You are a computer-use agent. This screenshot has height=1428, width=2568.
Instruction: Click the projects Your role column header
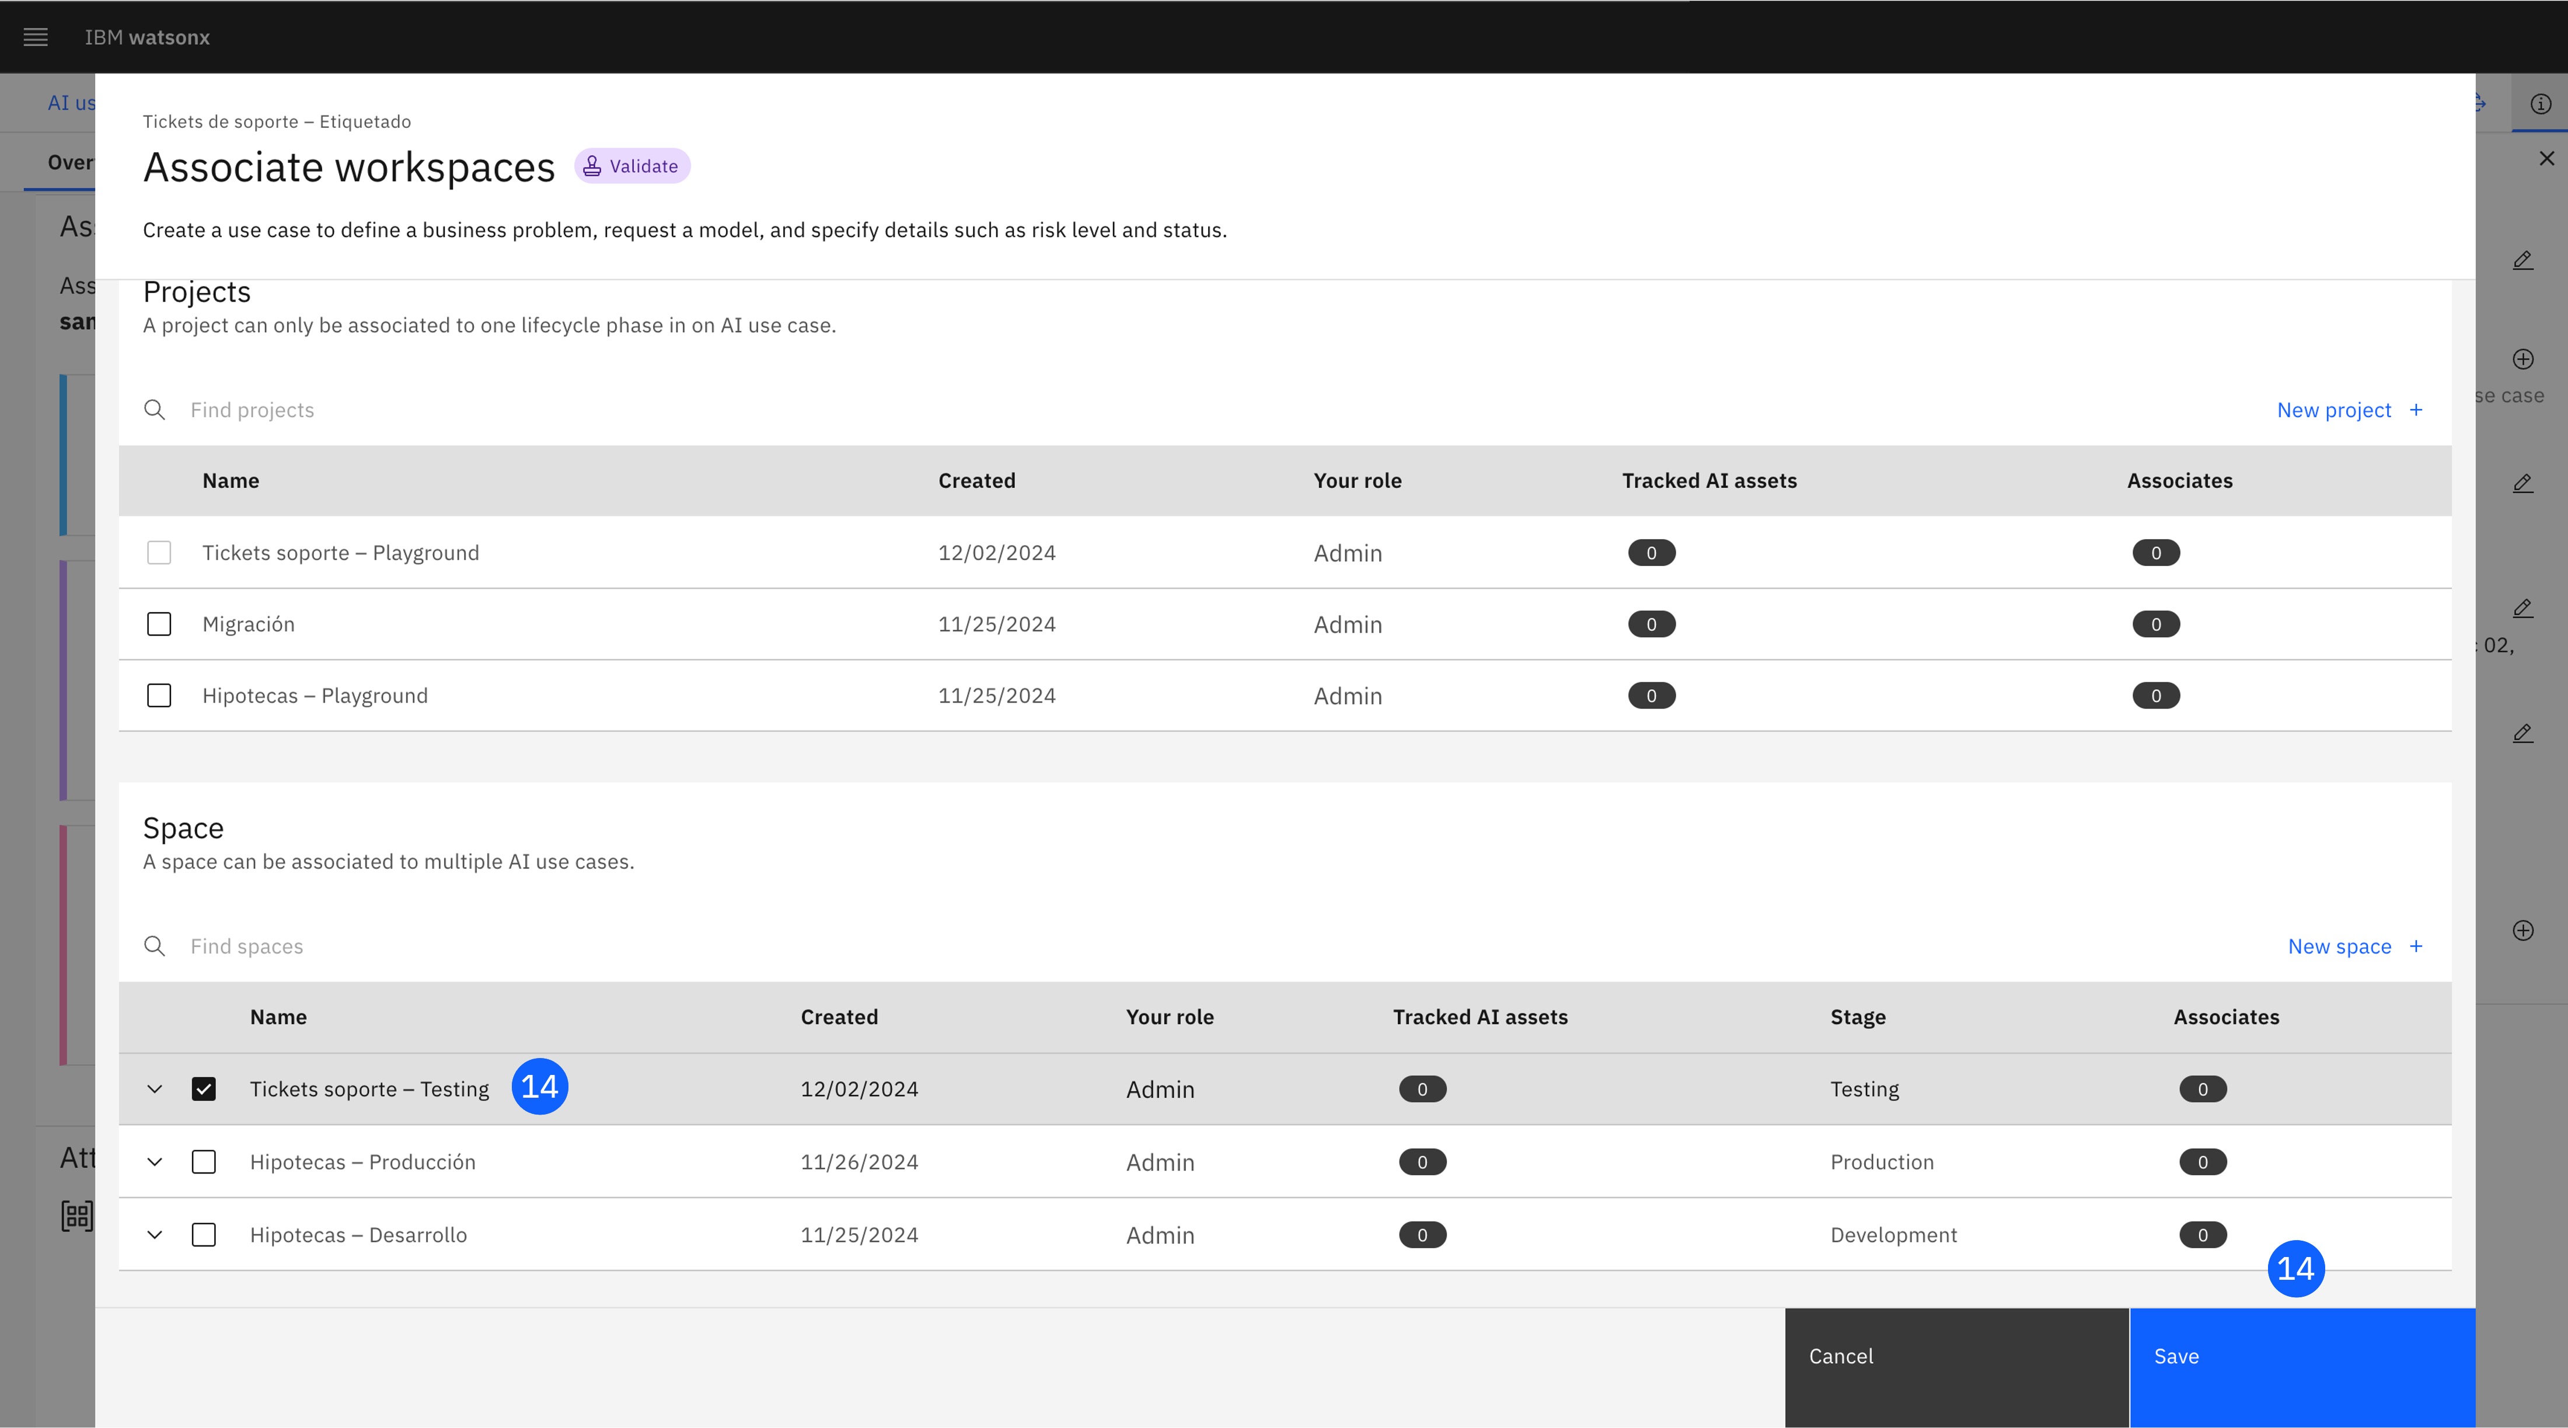point(1357,480)
